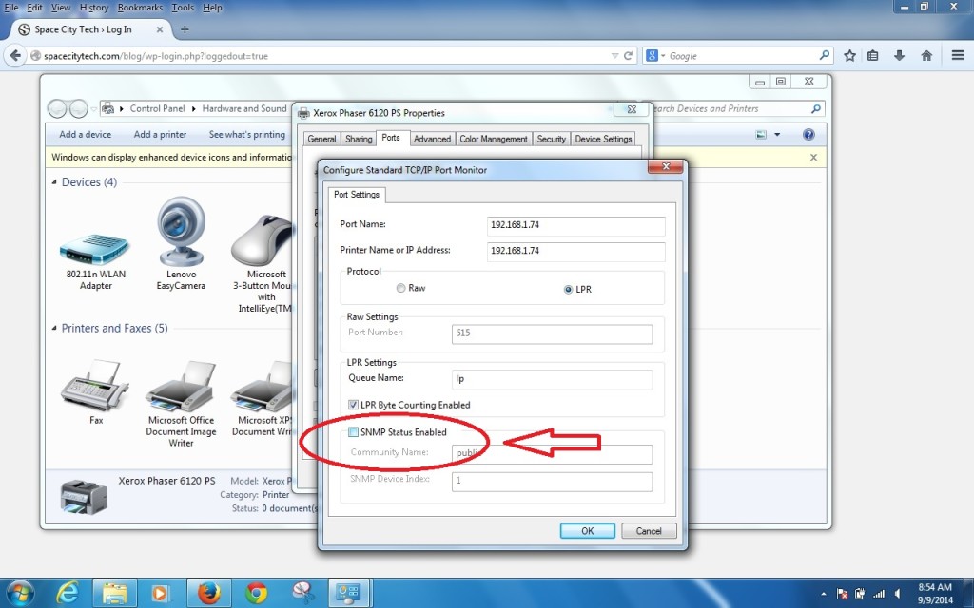Collapse the Printers and Faxes (5) group
Viewport: 974px width, 608px height.
point(54,328)
